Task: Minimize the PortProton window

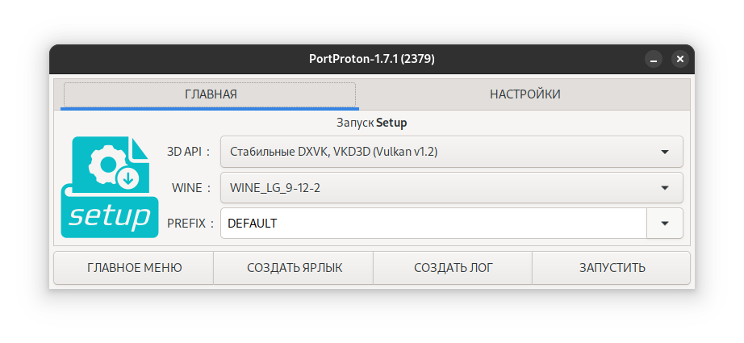Action: [x=654, y=59]
